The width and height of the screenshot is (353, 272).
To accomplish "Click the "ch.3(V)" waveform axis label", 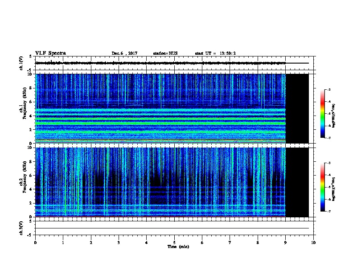I will click(x=21, y=228).
